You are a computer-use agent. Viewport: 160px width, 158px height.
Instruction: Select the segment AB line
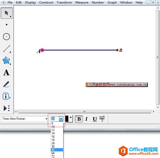tap(80, 50)
